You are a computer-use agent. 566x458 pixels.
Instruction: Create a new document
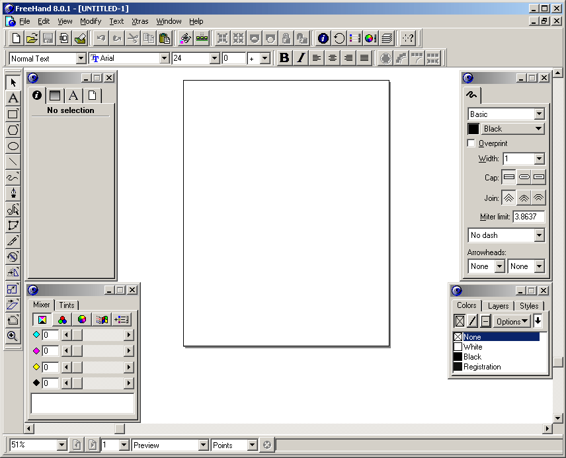[16, 38]
